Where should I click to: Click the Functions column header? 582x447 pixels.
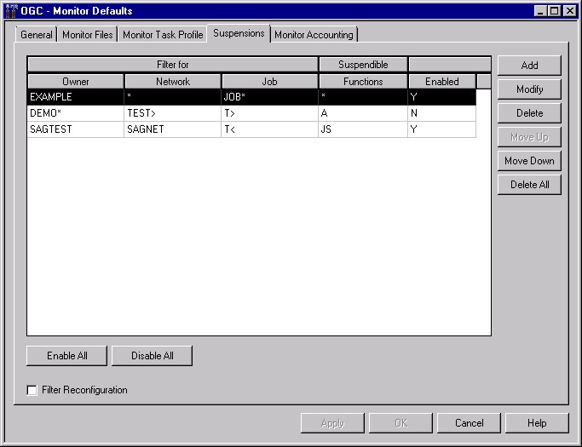click(363, 82)
